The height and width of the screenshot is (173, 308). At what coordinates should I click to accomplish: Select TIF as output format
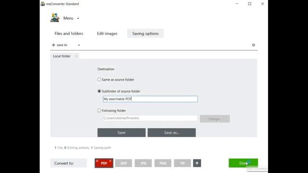(x=182, y=163)
